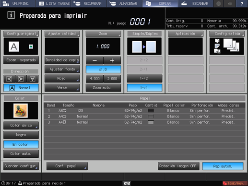This screenshot has height=186, width=248.
Task: Select x1,0 zoom ratio
Action: coord(103,70)
